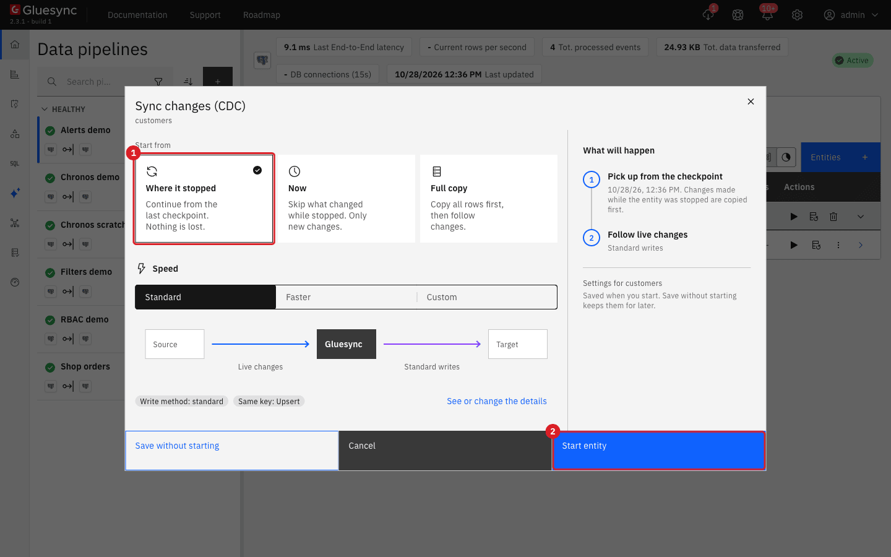The width and height of the screenshot is (891, 557).
Task: Select the Standard speed
Action: (x=205, y=297)
